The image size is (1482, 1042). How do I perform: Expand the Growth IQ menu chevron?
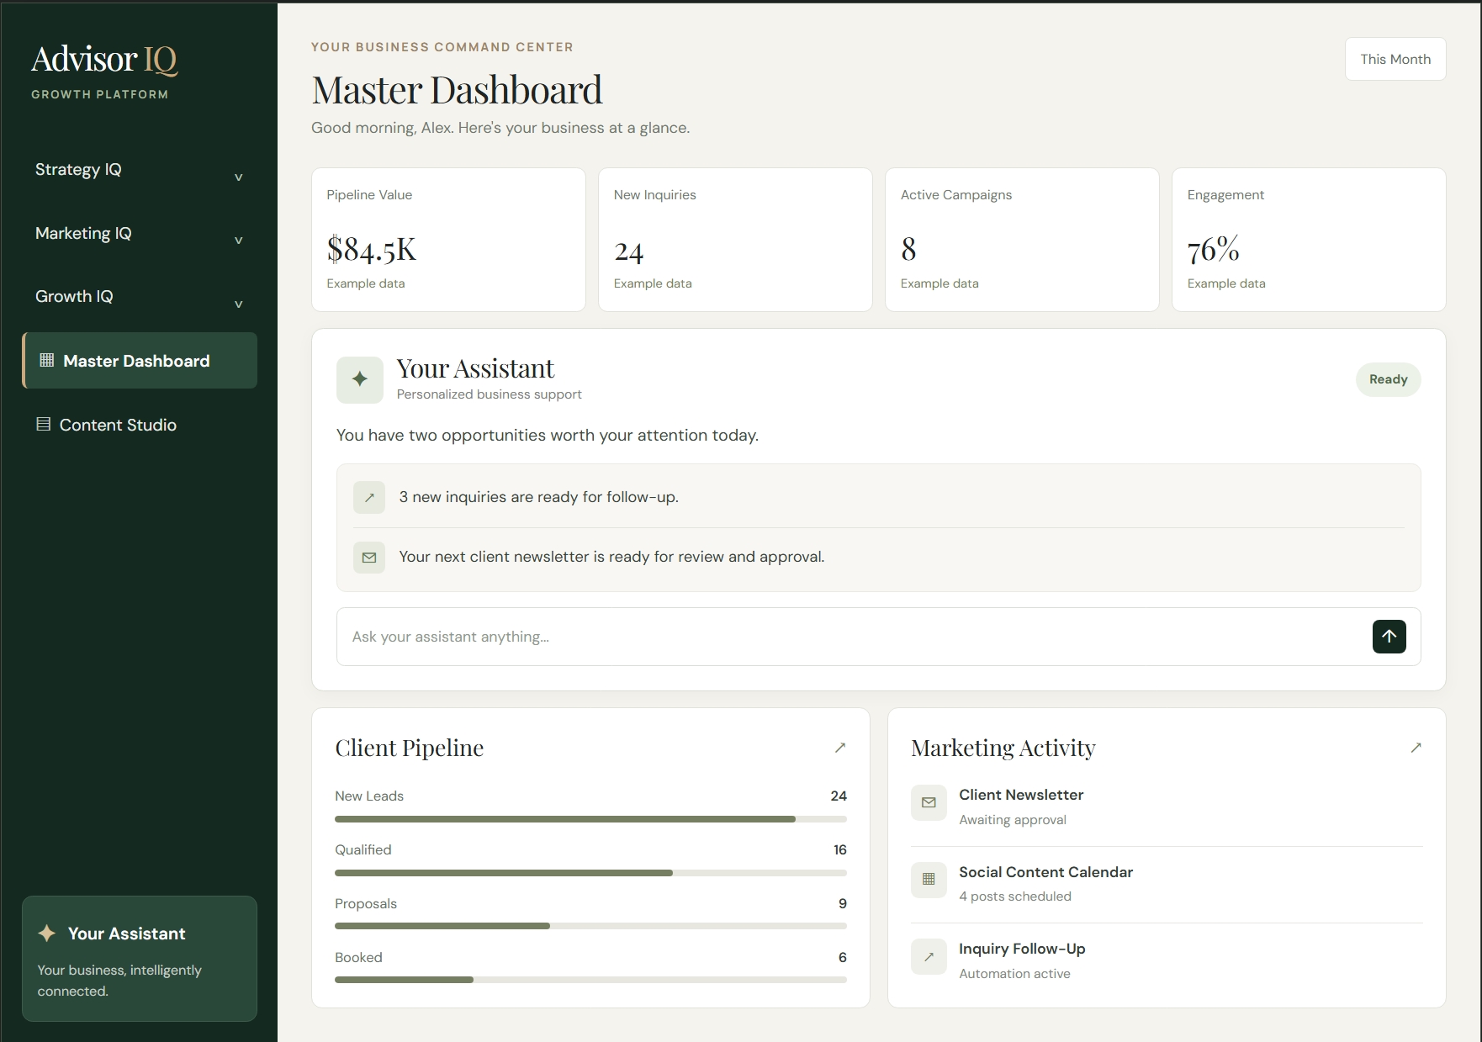238,304
